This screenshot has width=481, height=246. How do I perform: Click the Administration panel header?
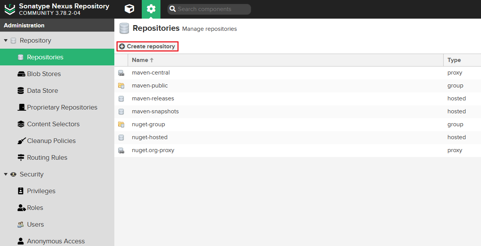[57, 25]
